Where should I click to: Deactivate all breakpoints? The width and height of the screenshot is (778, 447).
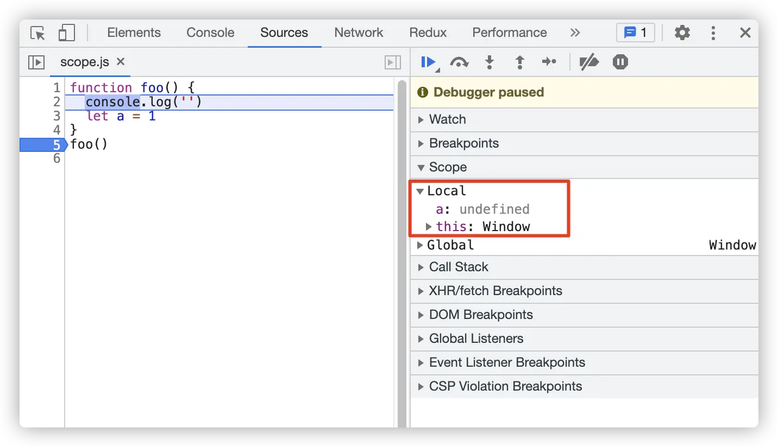tap(588, 62)
